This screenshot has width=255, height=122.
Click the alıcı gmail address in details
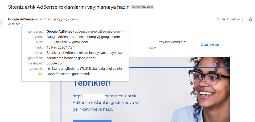tap(71, 42)
